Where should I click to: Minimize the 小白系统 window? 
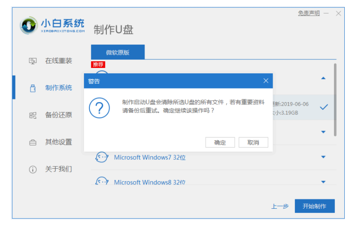tap(326, 13)
